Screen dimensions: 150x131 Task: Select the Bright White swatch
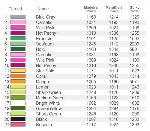[x=18, y=103]
